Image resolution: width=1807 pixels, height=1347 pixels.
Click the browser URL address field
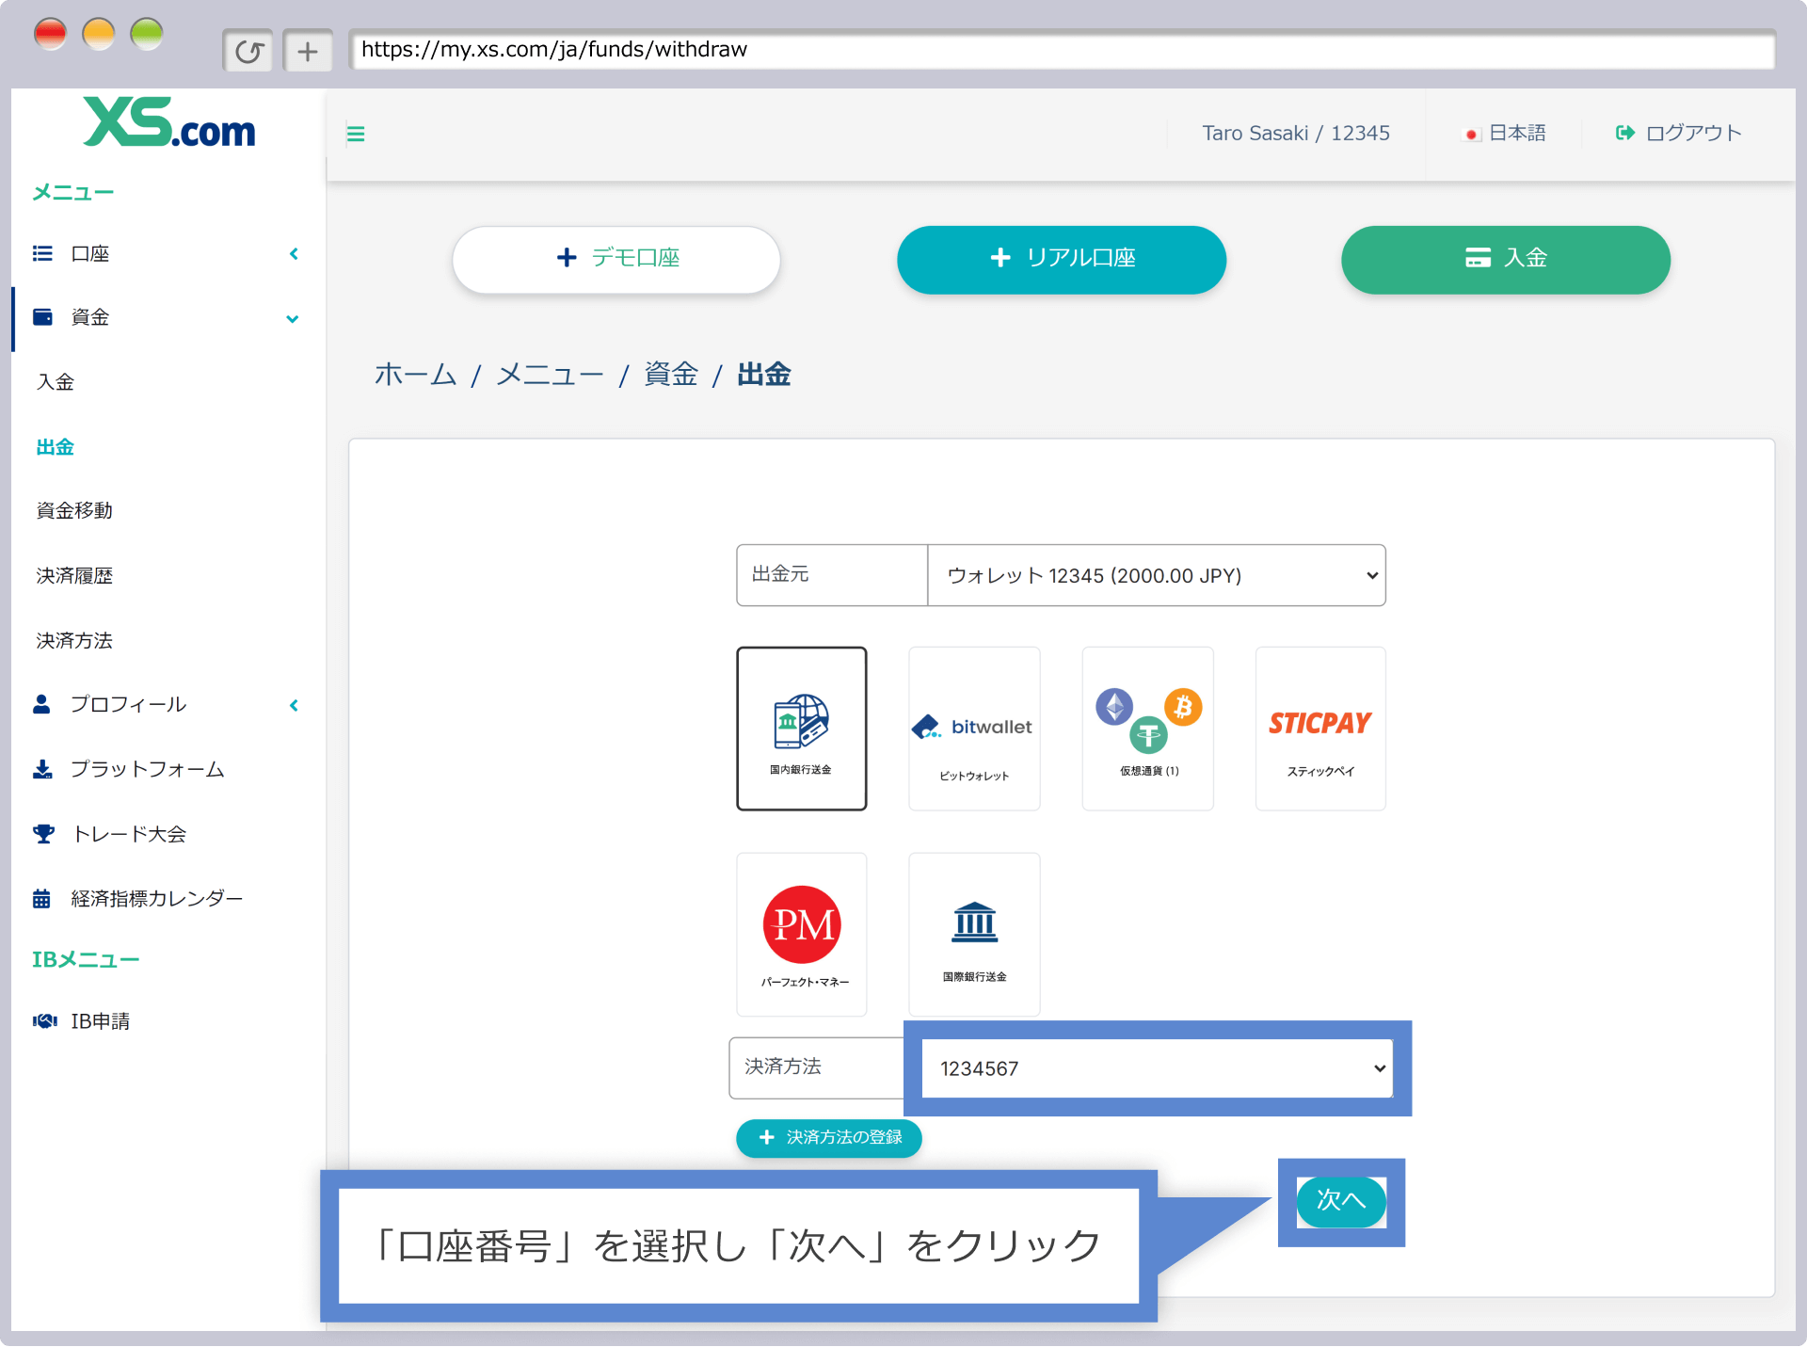[x=1062, y=50]
